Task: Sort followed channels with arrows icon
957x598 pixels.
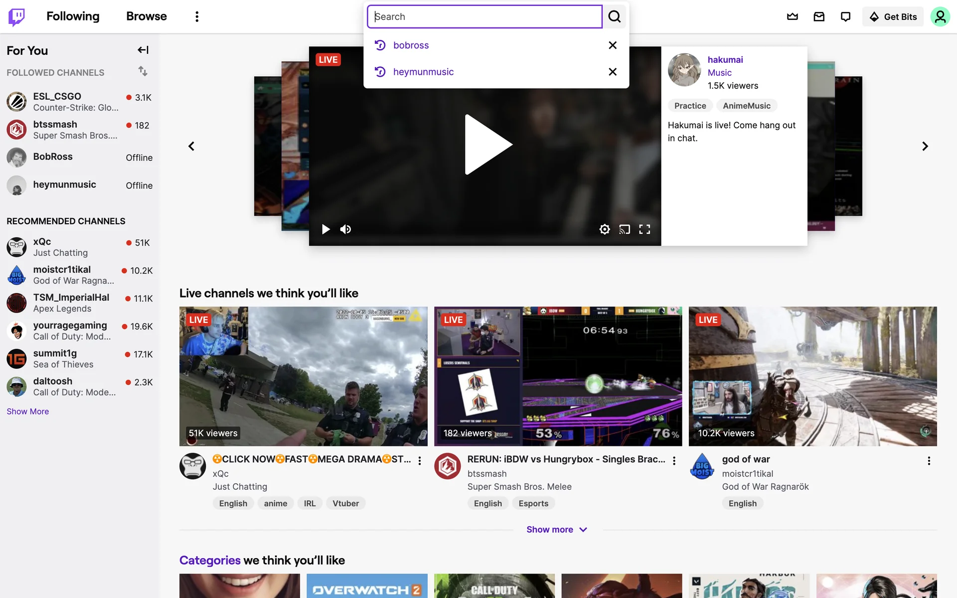Action: click(143, 71)
